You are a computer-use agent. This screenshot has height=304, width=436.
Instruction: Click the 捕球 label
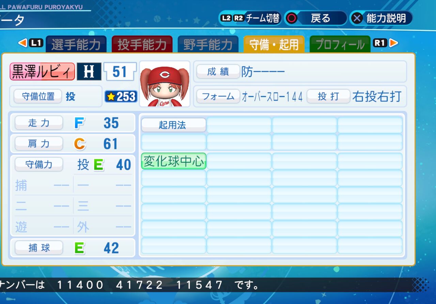pos(39,248)
